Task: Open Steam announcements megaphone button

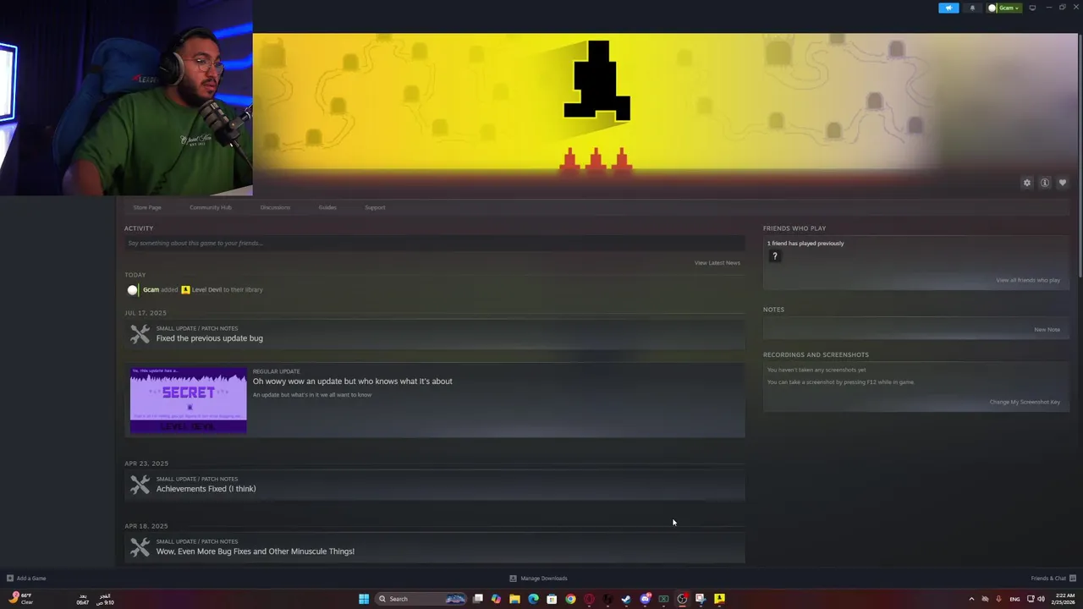Action: 948,8
